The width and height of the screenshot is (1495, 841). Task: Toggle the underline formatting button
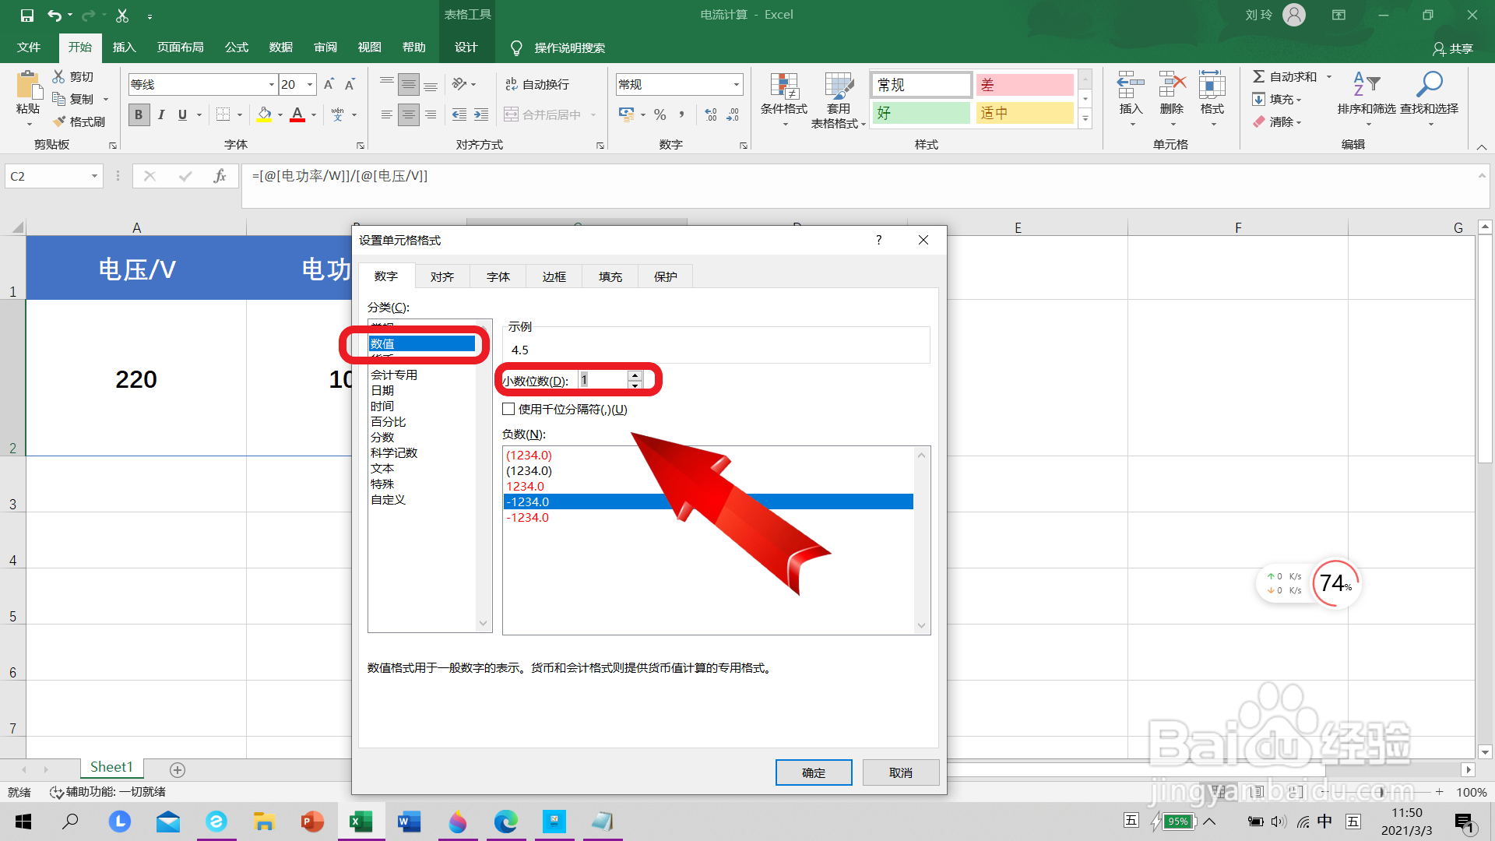click(182, 114)
